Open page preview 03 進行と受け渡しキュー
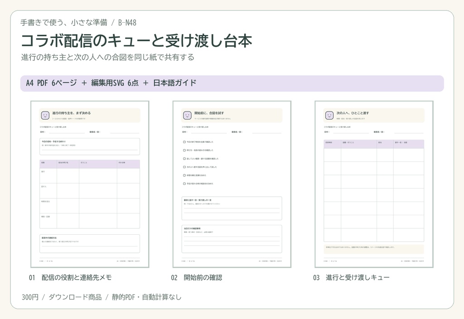Screen dimensions: 464x319 coord(374,184)
